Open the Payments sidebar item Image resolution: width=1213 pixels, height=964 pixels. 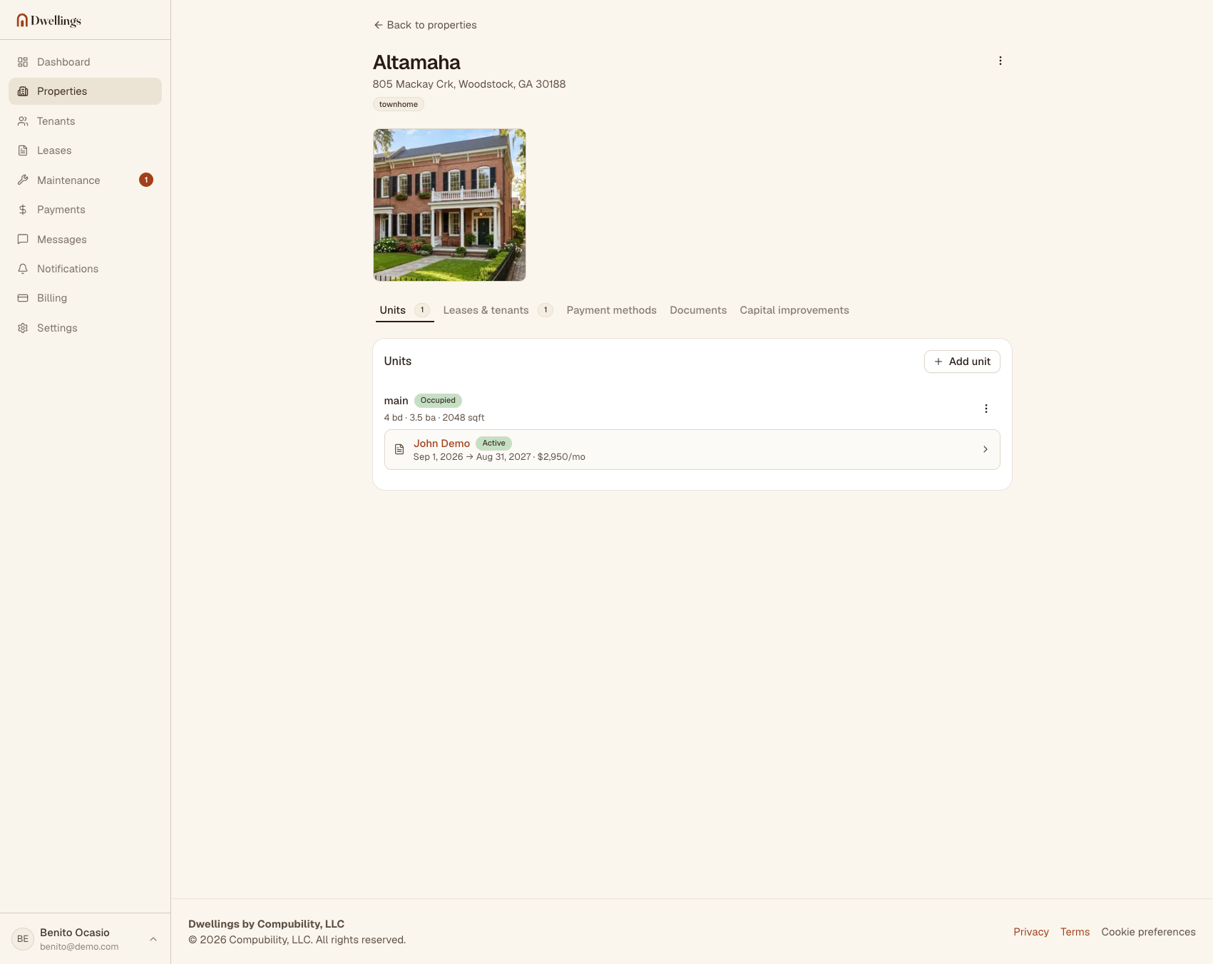click(x=85, y=210)
